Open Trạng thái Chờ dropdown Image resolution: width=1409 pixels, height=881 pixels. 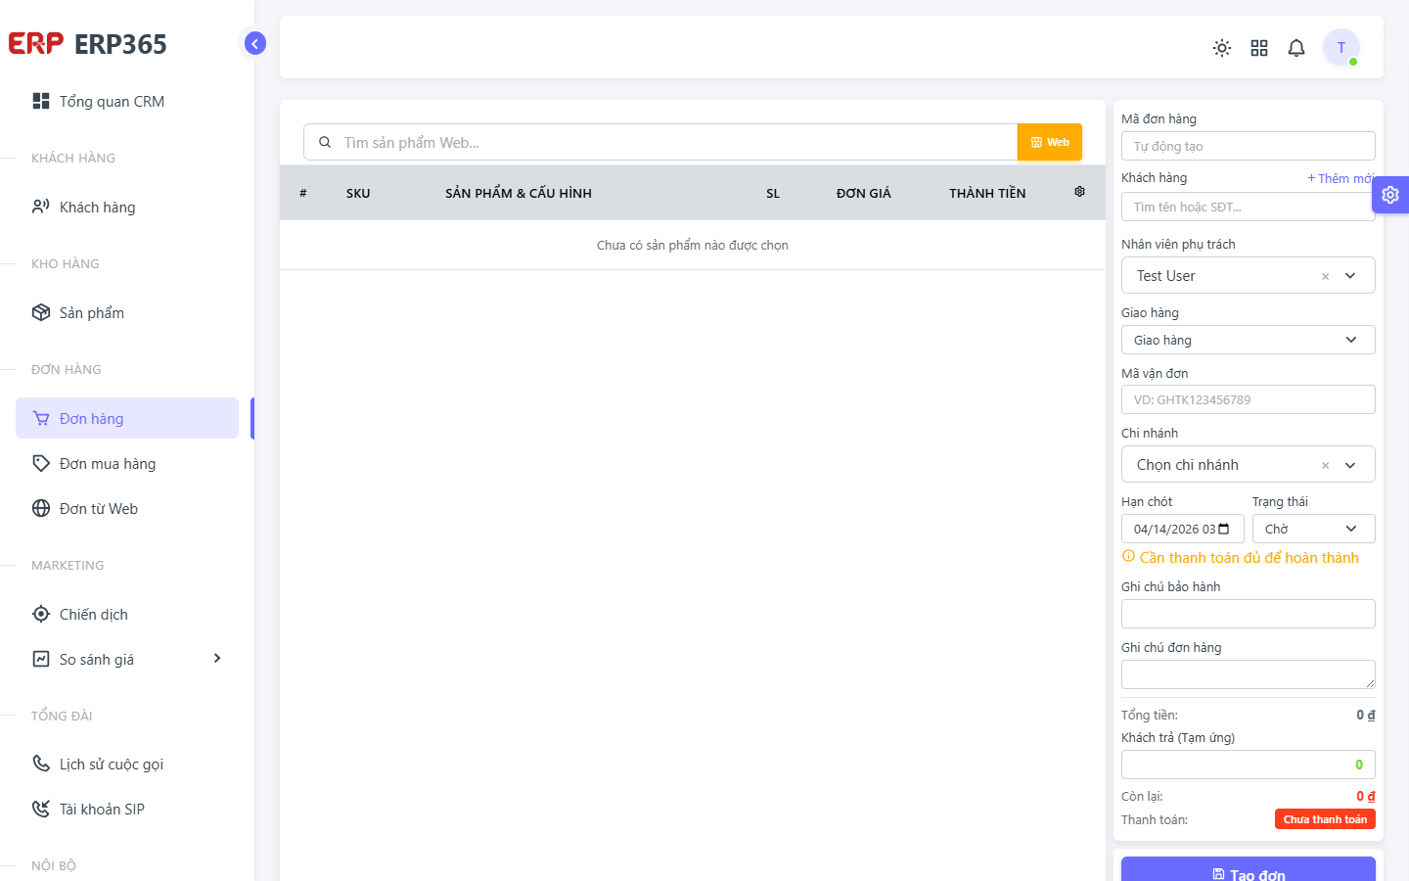tap(1314, 529)
